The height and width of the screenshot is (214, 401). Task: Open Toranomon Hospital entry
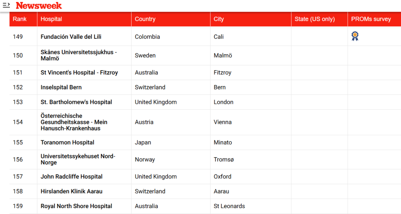(x=67, y=142)
